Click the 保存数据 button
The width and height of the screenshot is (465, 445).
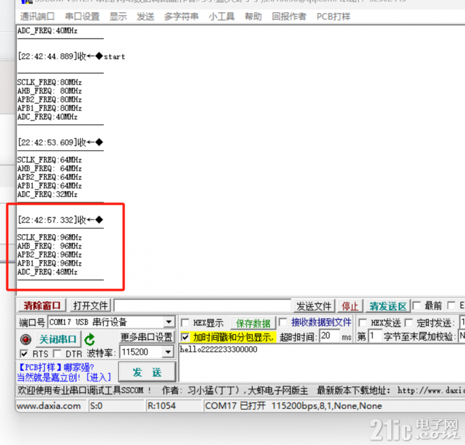coord(253,323)
